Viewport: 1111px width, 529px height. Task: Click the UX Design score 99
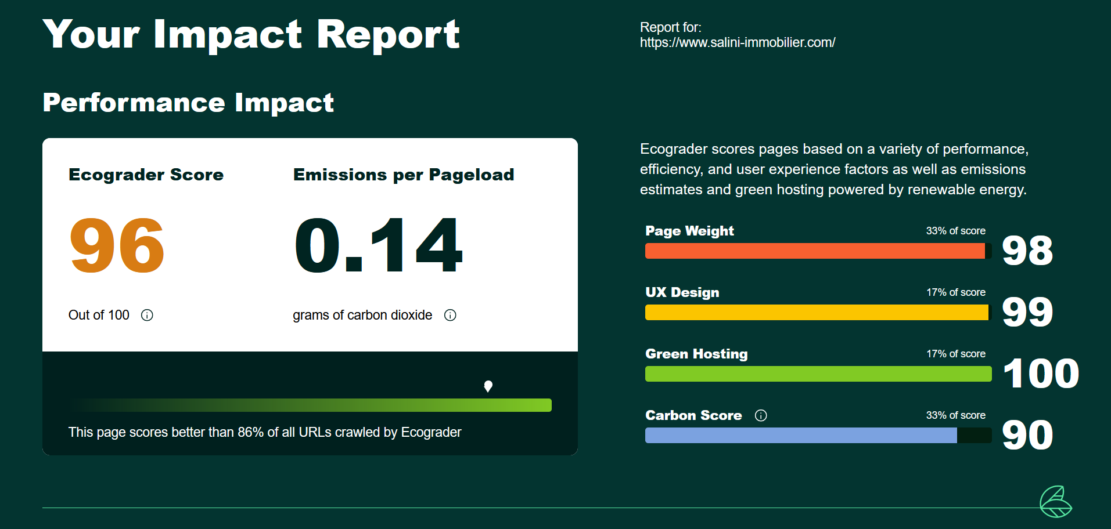pyautogui.click(x=1027, y=312)
